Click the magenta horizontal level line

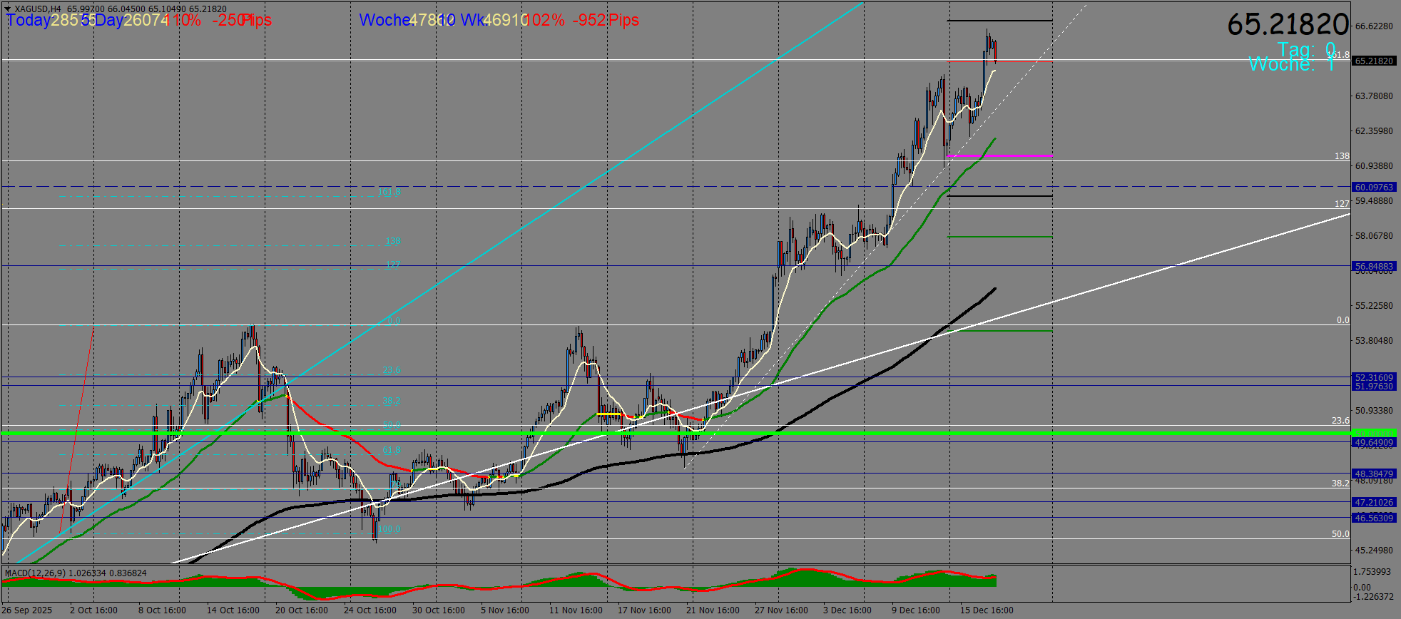pyautogui.click(x=999, y=155)
